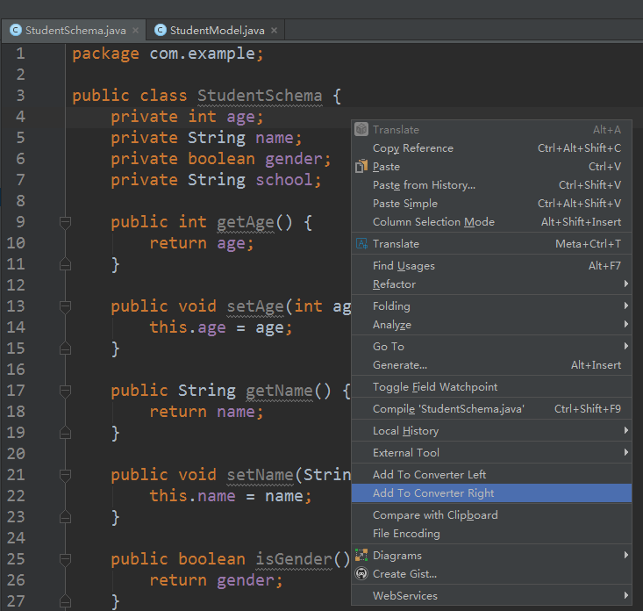Click the getAge method name
Viewport: 643px width, 611px height.
click(246, 222)
